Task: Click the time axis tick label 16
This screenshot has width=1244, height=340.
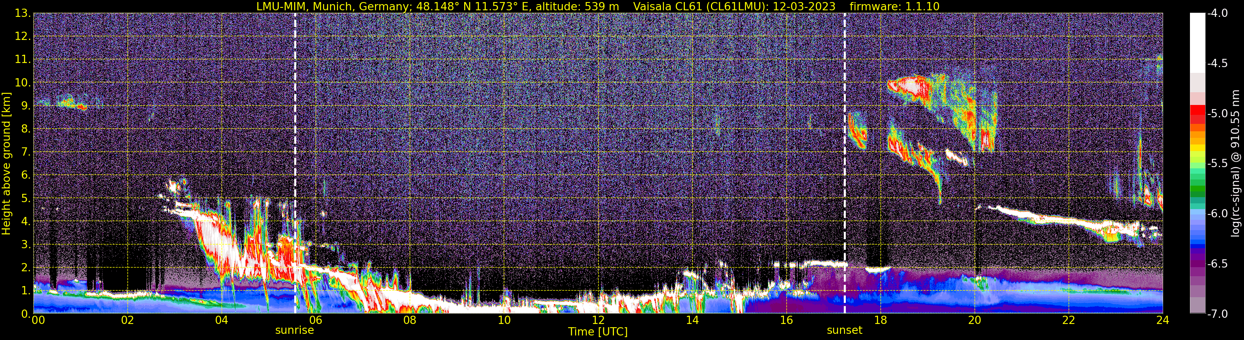Action: pos(787,320)
